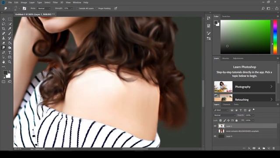The image size is (280, 158).
Task: Open the Fill dropdown arrow
Action: click(x=253, y=121)
